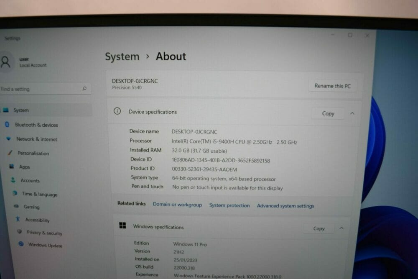Select Accounts in the sidebar
This screenshot has height=279, width=418.
click(30, 181)
